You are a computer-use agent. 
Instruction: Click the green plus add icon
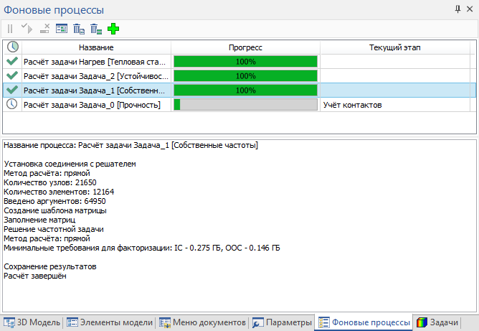[113, 29]
